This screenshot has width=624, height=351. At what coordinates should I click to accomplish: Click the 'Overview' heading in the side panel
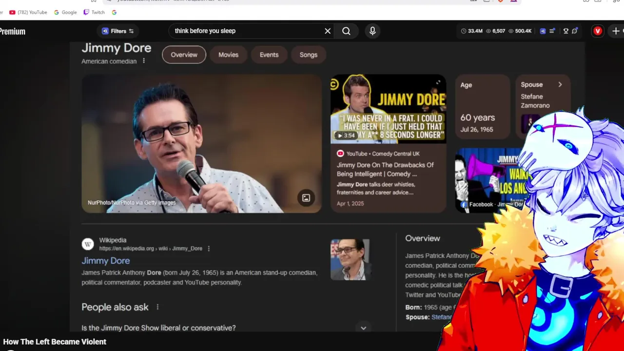[x=423, y=238]
